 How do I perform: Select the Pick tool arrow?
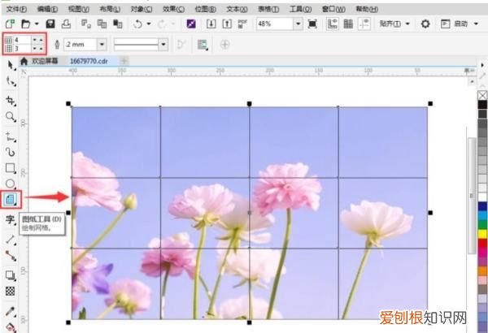coord(11,65)
